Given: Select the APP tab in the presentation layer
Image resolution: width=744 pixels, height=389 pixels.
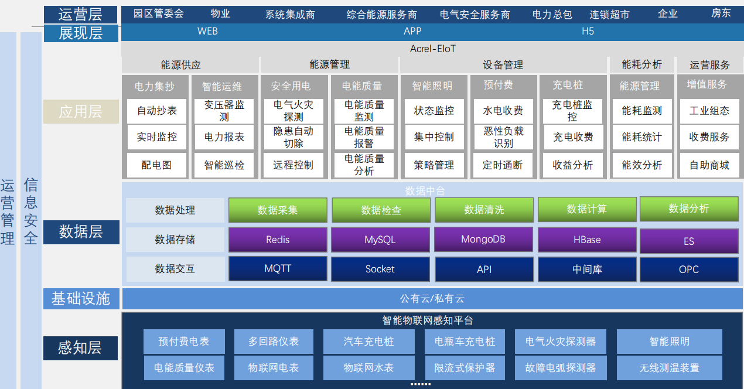Looking at the screenshot, I should coord(413,32).
